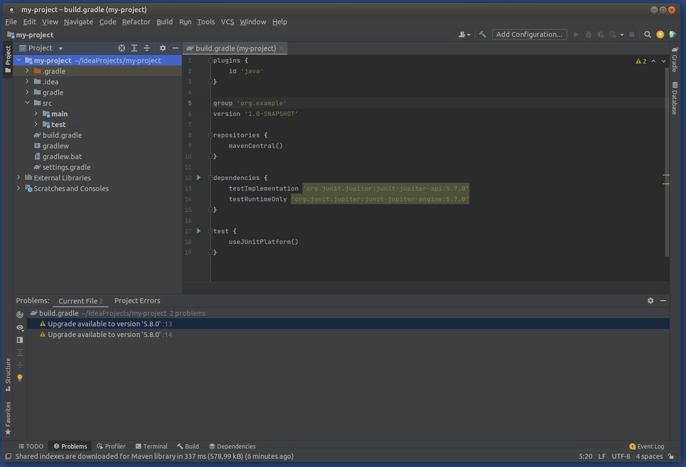Click the Debug bug icon
The image size is (686, 467).
tap(588, 34)
